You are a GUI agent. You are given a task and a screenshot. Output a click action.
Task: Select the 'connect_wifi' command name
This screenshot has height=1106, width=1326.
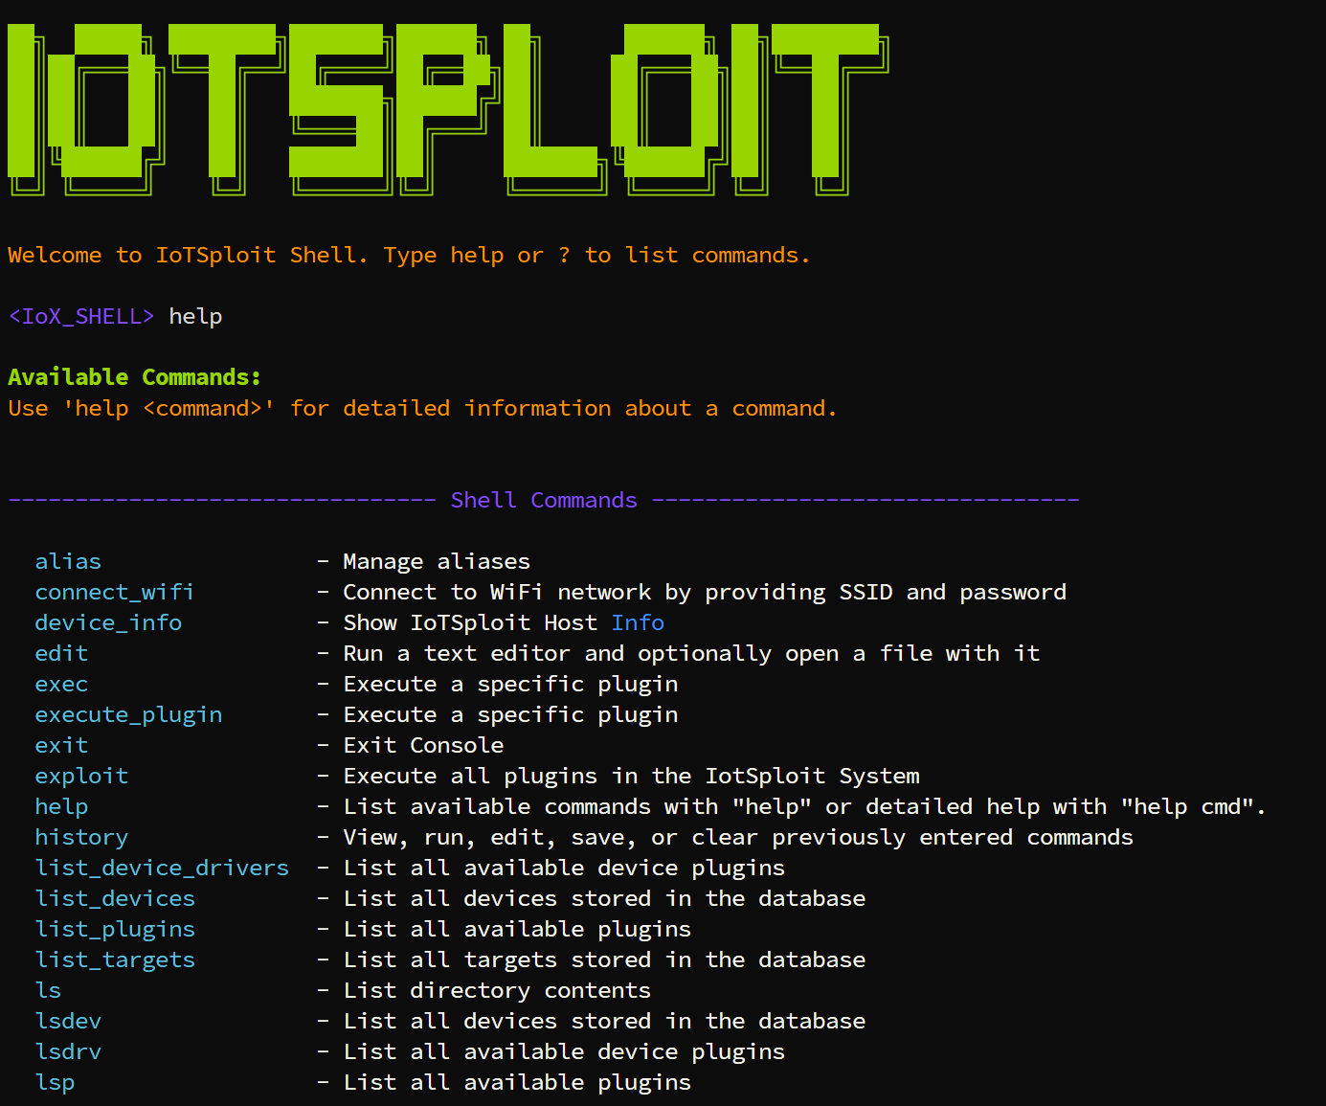point(115,592)
